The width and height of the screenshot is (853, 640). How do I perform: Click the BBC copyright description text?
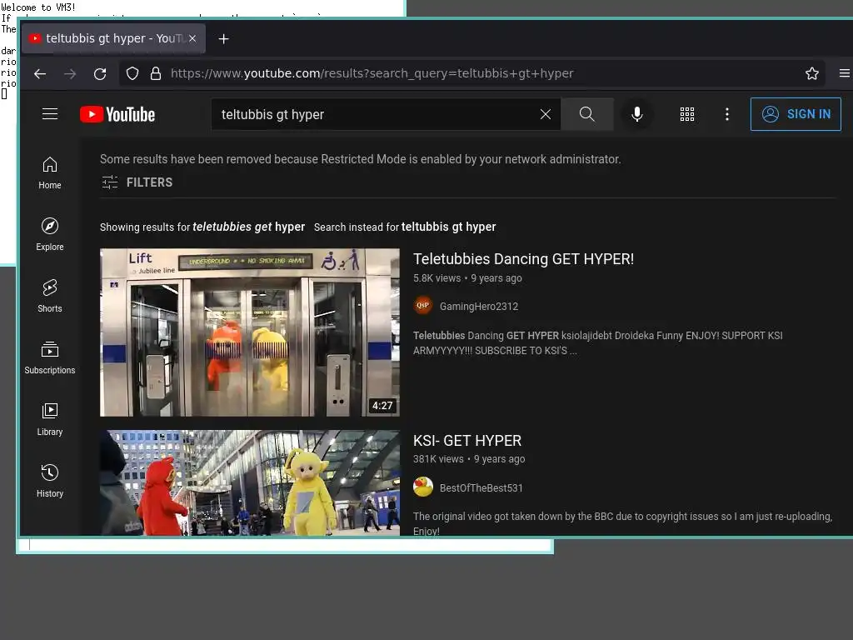(622, 523)
